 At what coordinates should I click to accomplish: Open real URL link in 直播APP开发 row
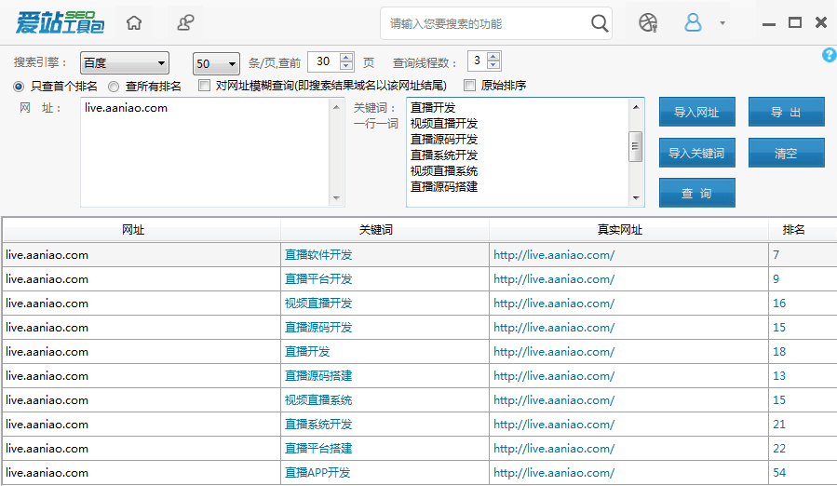pyautogui.click(x=554, y=473)
